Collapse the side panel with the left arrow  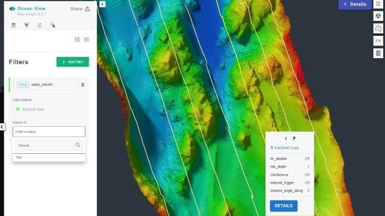102,4
